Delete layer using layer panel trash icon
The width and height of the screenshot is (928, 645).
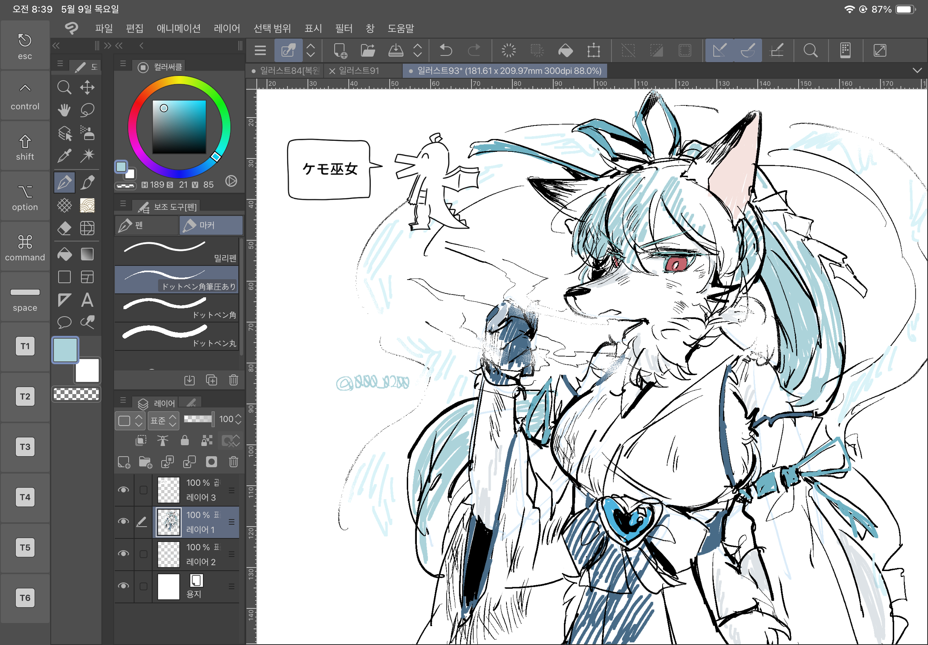234,462
